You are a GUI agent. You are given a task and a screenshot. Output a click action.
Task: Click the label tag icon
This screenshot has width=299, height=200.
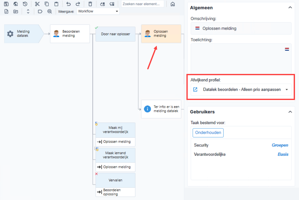pos(40,11)
